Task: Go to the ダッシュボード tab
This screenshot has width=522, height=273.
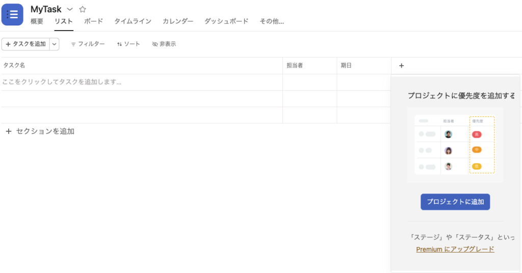Action: 226,21
